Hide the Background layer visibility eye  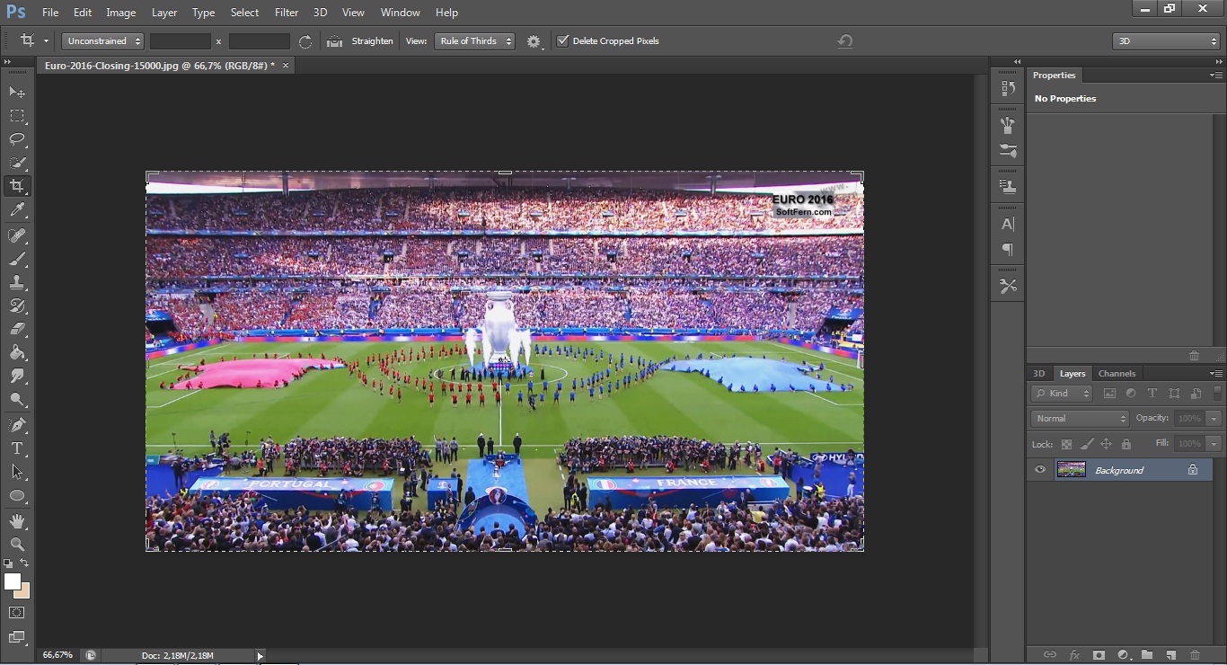point(1040,469)
